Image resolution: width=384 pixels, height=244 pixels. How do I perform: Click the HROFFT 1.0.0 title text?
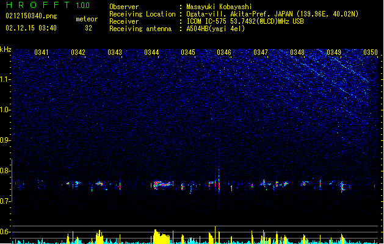point(48,5)
